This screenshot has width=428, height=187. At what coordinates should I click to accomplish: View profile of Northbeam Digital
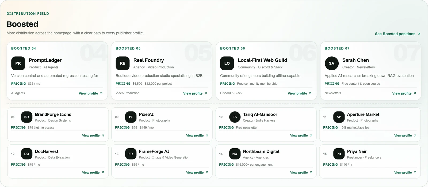coord(301,173)
